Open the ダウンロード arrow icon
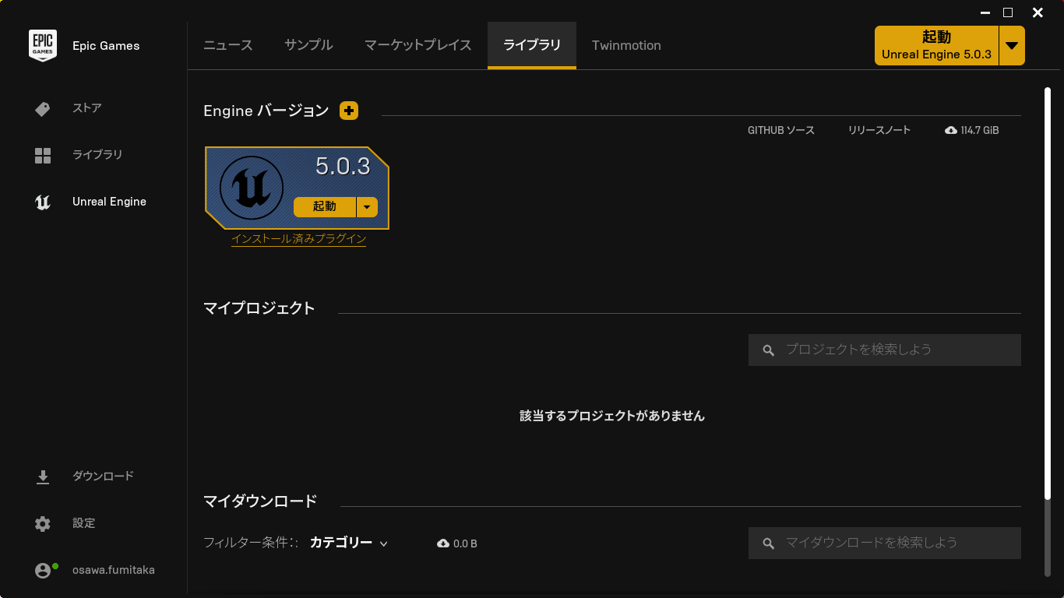The width and height of the screenshot is (1064, 598). [x=43, y=477]
